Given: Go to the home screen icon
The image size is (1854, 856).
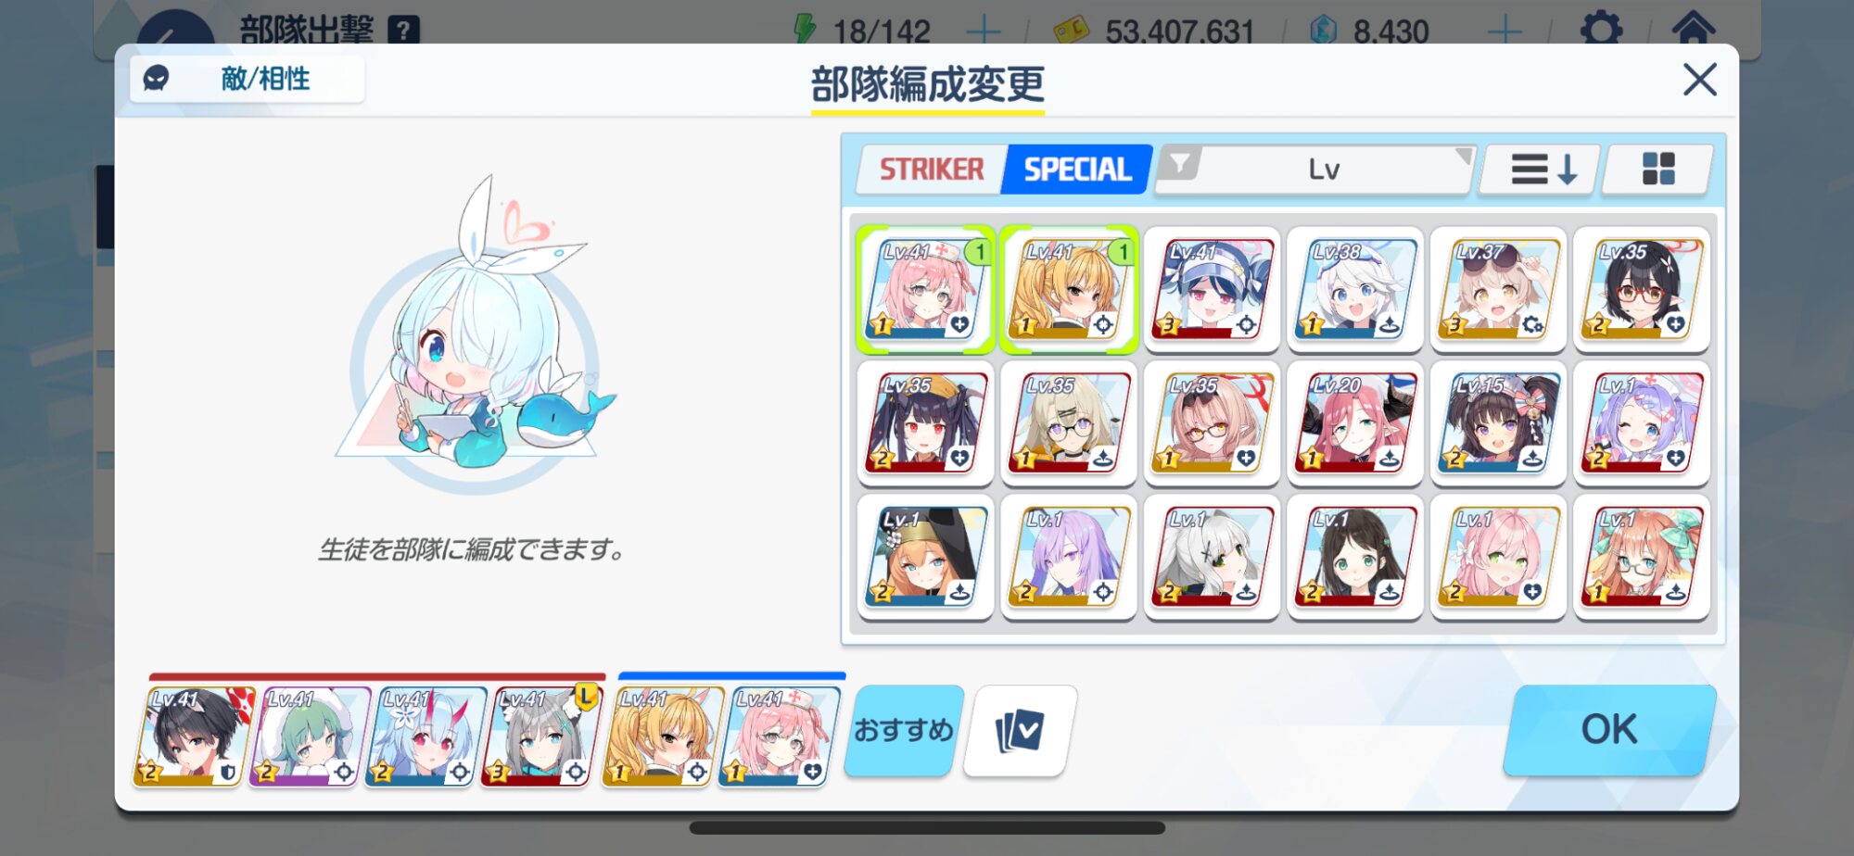Looking at the screenshot, I should 1693,28.
